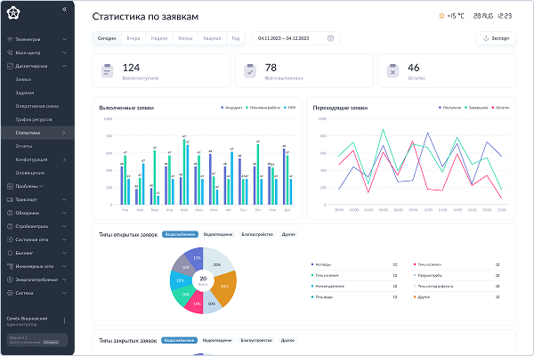Click the crossed clipboard icon on the 46 card
This screenshot has width=534, height=356.
(392, 71)
